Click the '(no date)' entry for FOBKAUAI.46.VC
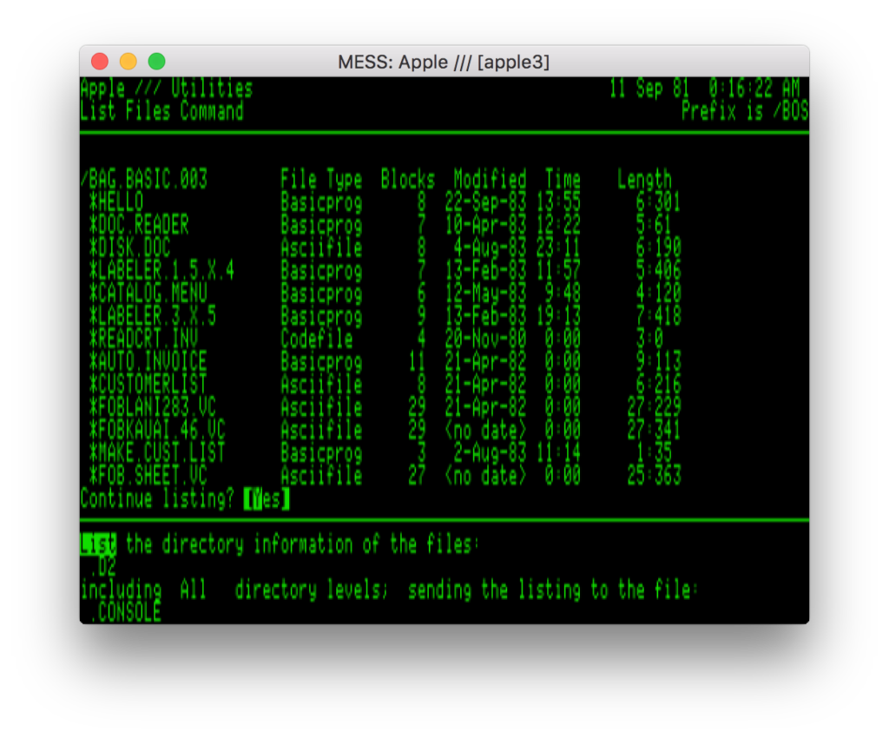 (x=485, y=431)
